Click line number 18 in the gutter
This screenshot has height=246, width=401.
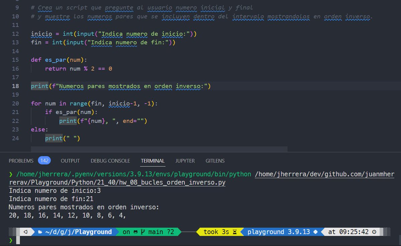point(16,86)
